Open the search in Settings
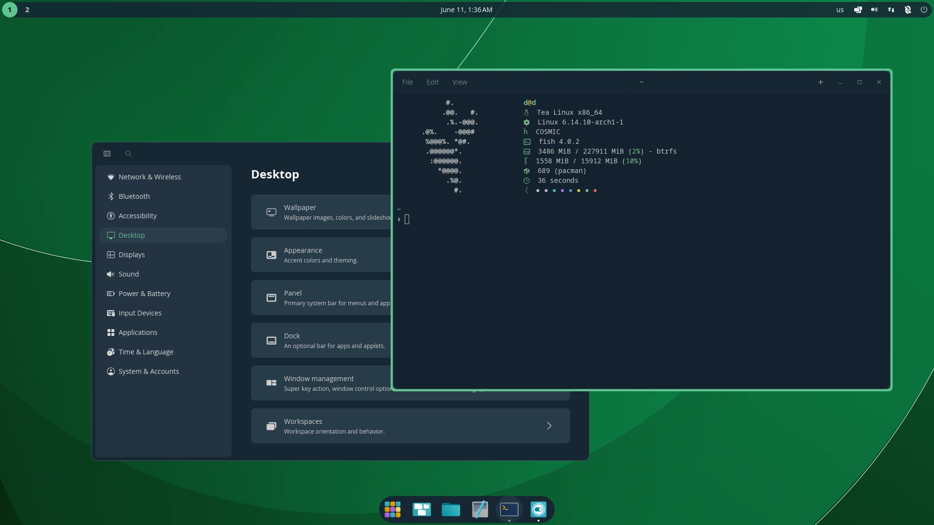Image resolution: width=934 pixels, height=525 pixels. (128, 154)
